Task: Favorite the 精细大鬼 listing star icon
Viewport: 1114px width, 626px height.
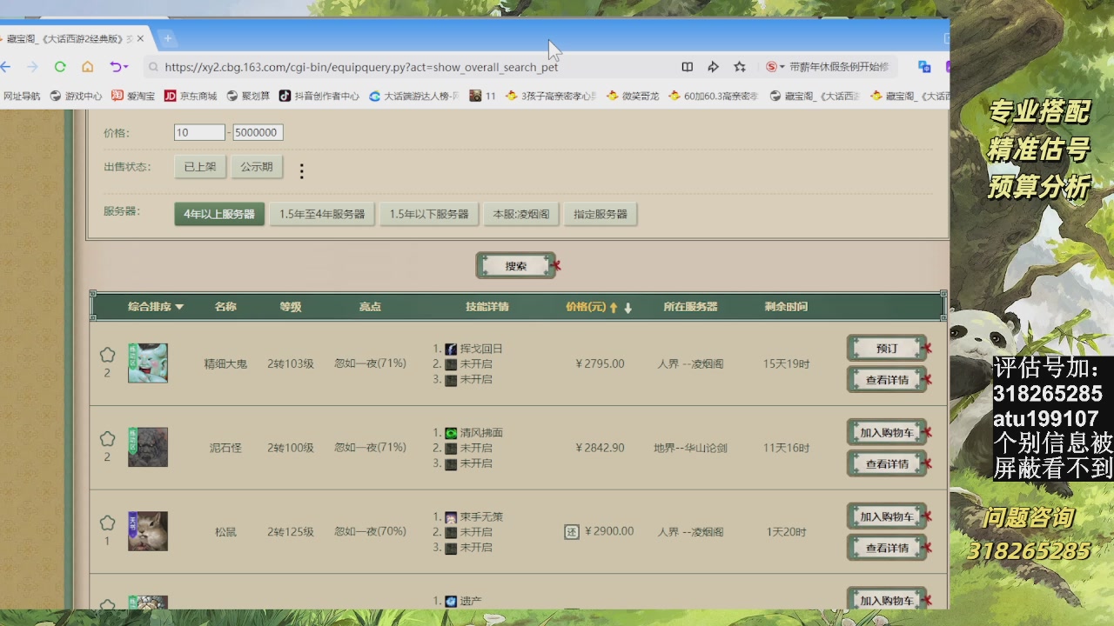Action: [107, 355]
